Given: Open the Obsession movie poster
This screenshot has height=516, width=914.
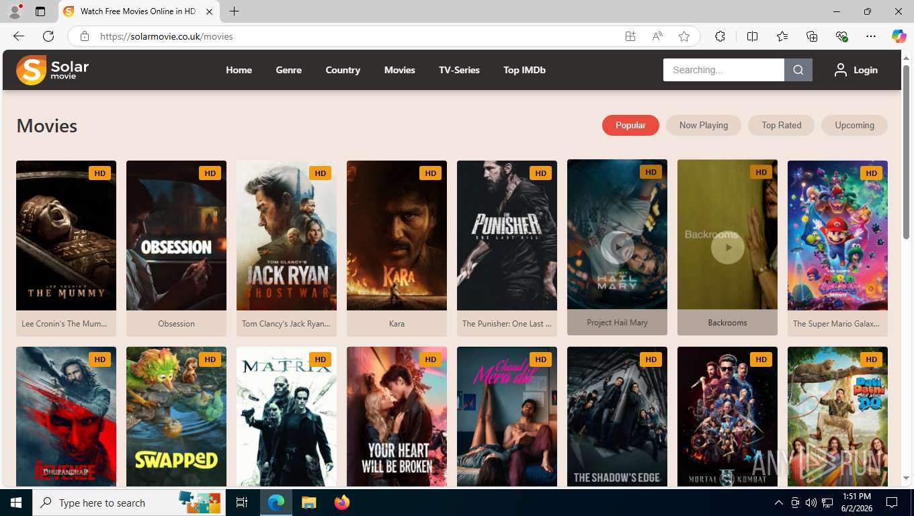Looking at the screenshot, I should point(176,235).
